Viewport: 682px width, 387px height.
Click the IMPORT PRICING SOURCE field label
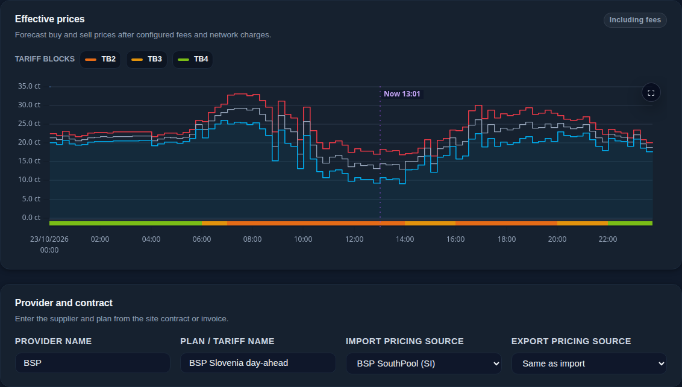pos(405,341)
